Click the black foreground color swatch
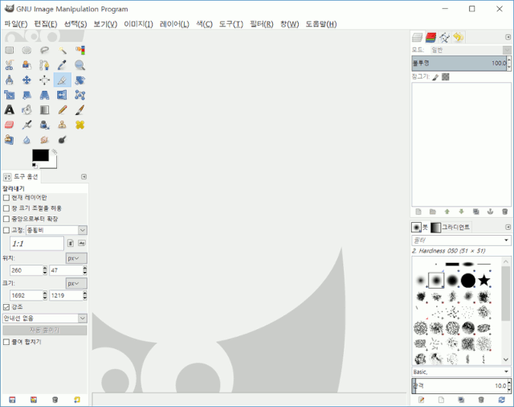The width and height of the screenshot is (514, 407). (39, 154)
